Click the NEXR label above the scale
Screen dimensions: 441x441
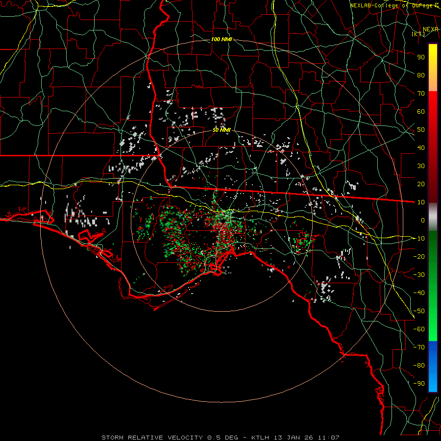[x=430, y=29]
